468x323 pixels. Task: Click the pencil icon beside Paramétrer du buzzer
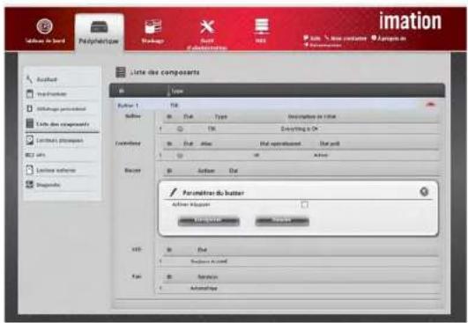[173, 193]
